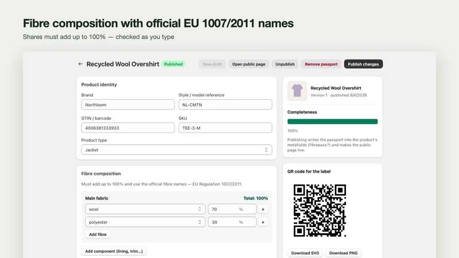Click the "QR code for the label" heading
The image size is (459, 258).
309,171
